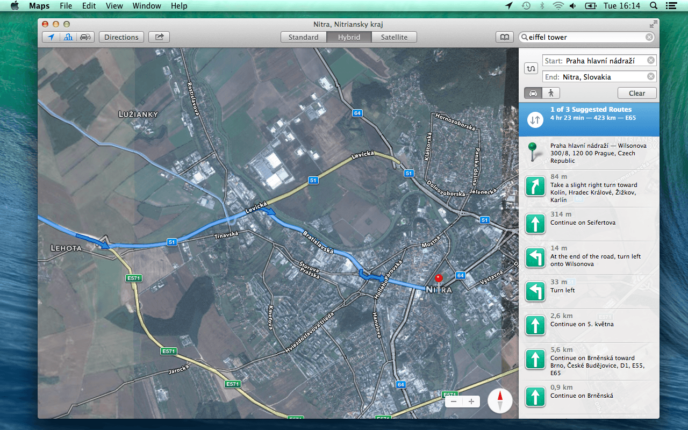688x430 pixels.
Task: Click the Bratislavská street label
Action: (x=318, y=243)
